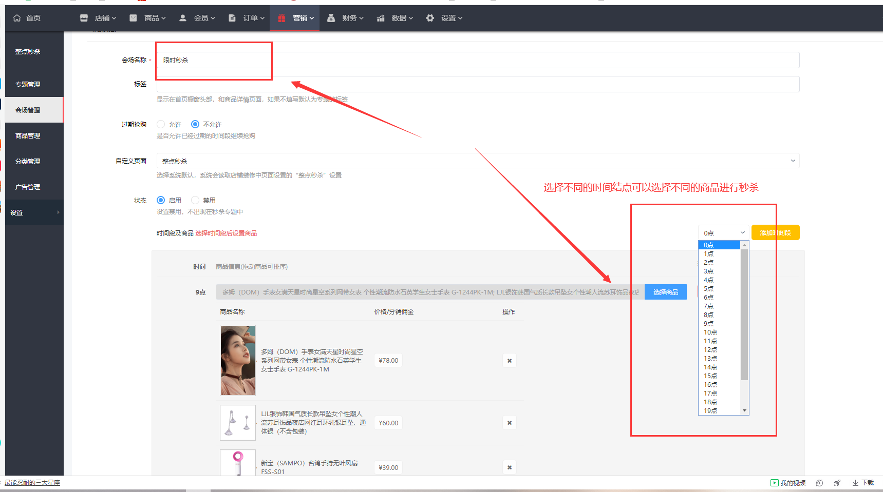Viewport: 883px width, 492px height.
Task: Collapse the time slot 0点 select box
Action: point(723,233)
